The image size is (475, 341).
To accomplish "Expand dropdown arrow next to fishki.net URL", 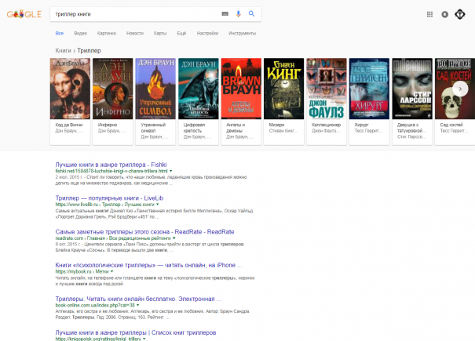I will pos(171,170).
